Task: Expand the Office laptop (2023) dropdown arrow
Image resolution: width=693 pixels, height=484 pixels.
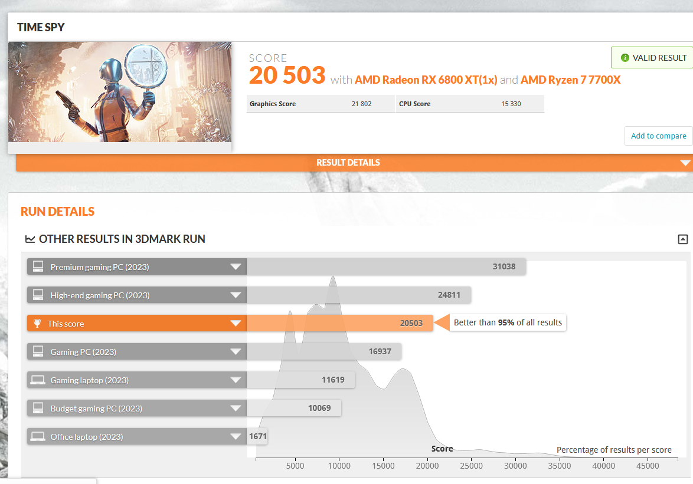Action: (236, 436)
